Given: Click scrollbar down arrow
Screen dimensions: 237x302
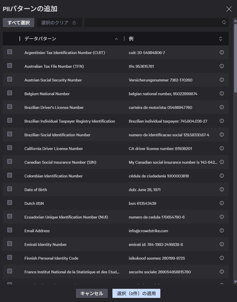Looking at the screenshot, I should tap(235, 282).
